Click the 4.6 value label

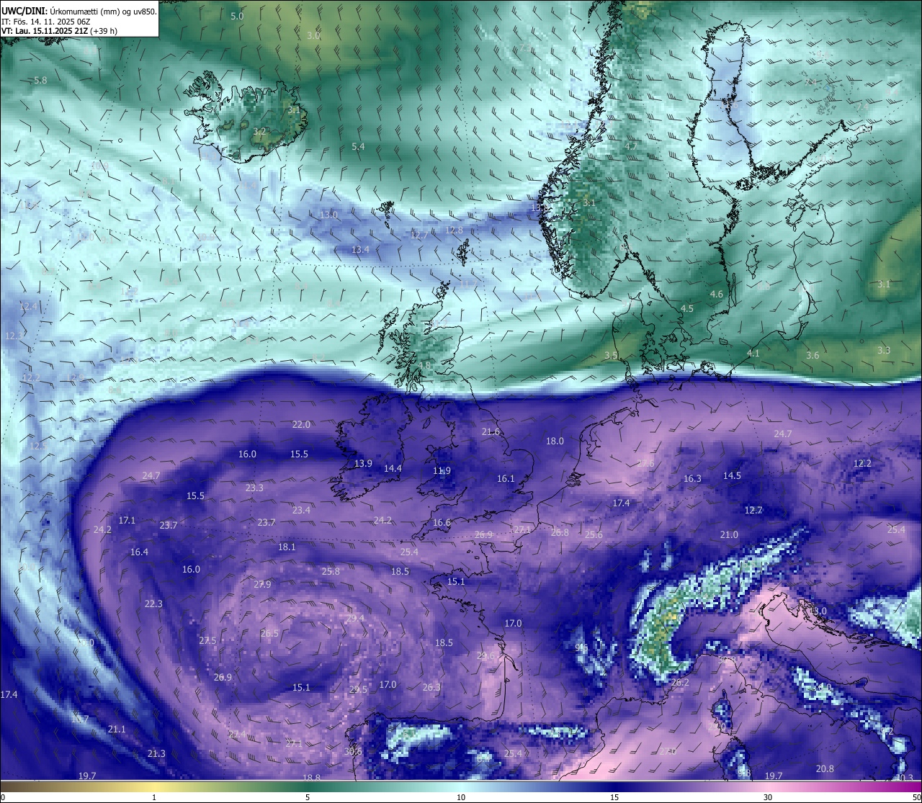(x=717, y=295)
